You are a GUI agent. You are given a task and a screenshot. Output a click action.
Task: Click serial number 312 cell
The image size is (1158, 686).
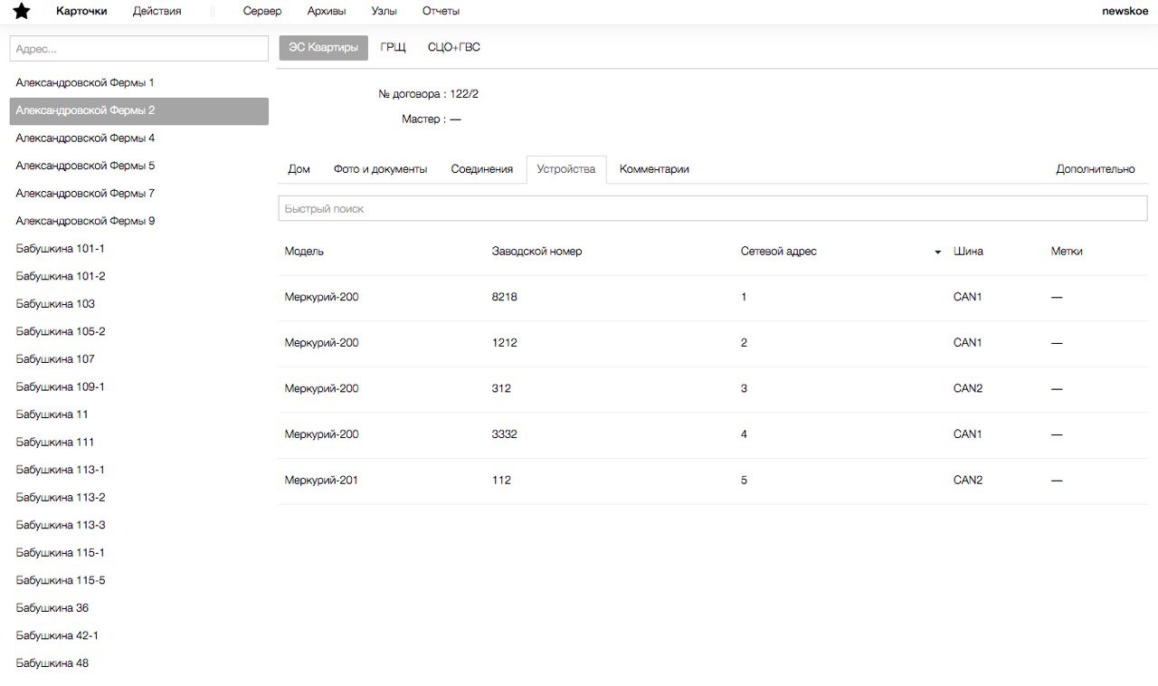[x=501, y=388]
